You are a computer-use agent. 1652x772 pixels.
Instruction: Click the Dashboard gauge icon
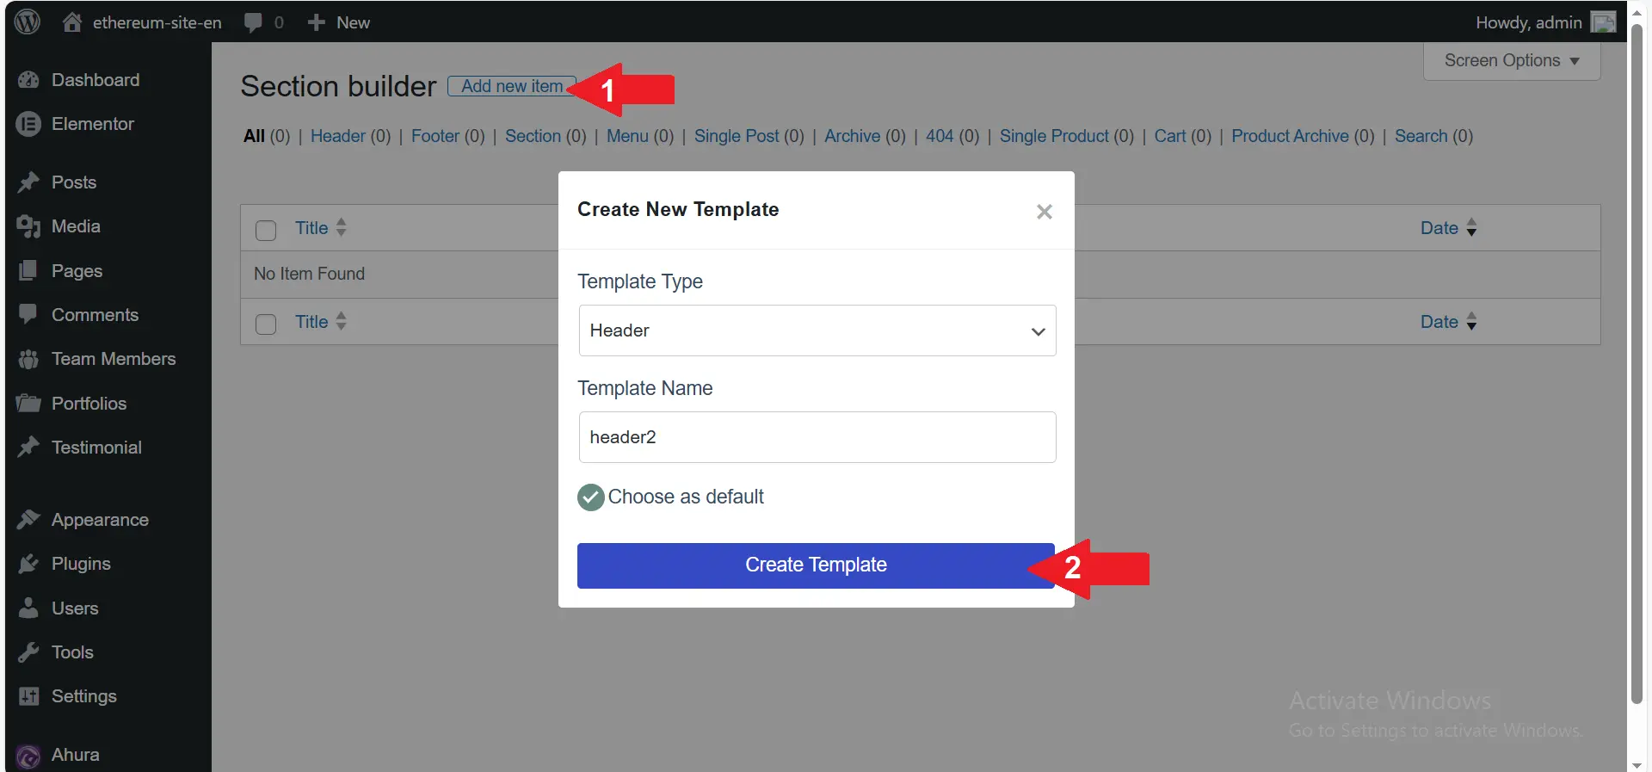pos(28,80)
